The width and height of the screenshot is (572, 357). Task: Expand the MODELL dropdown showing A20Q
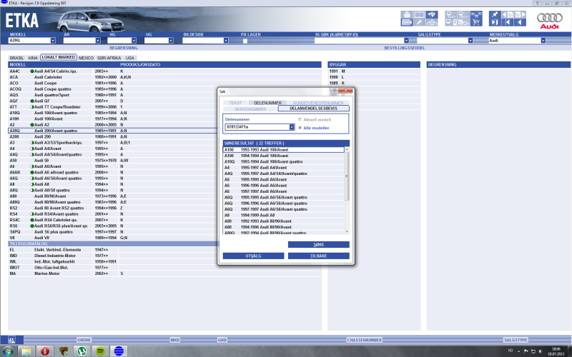[54, 41]
